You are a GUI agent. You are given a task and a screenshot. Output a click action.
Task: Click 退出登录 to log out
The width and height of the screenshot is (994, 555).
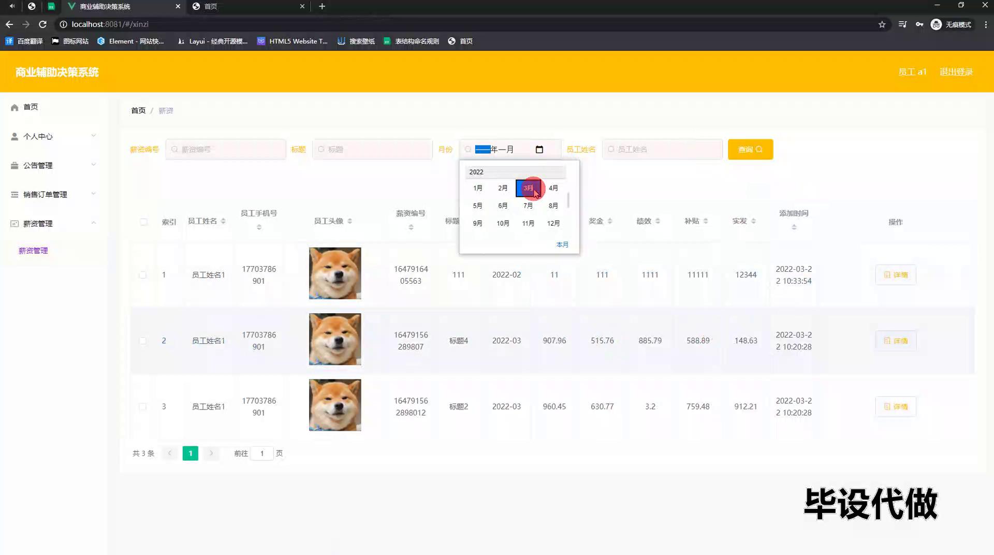(956, 72)
